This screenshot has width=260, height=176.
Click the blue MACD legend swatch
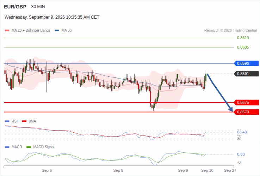click(x=7, y=147)
